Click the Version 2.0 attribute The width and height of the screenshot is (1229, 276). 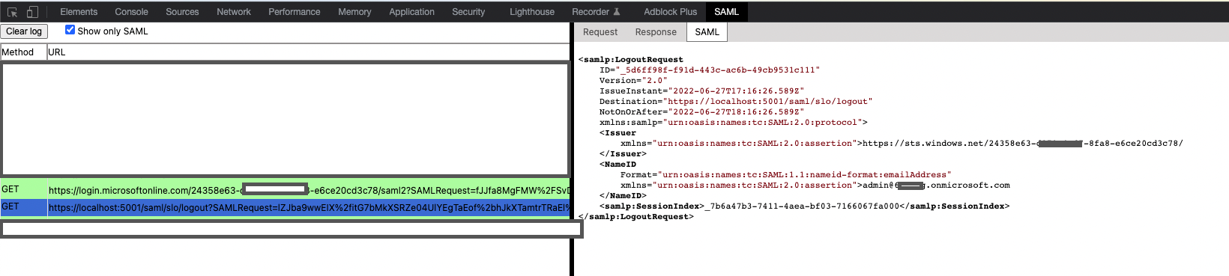(x=633, y=81)
